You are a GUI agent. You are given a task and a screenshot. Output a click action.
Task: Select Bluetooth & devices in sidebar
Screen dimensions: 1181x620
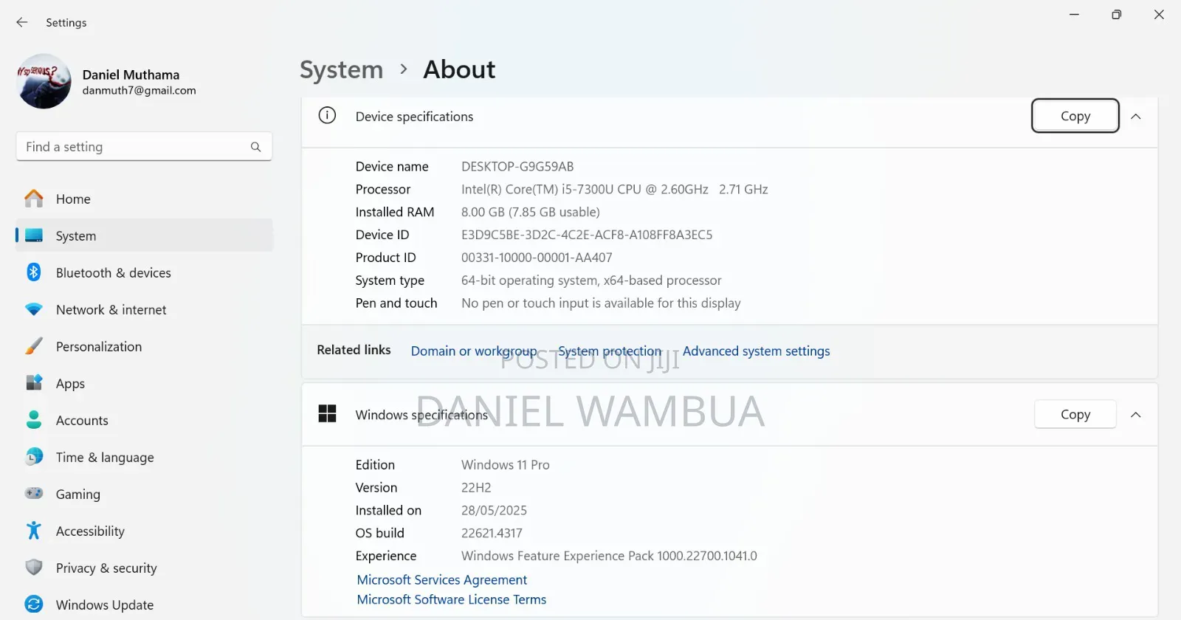[145, 272]
